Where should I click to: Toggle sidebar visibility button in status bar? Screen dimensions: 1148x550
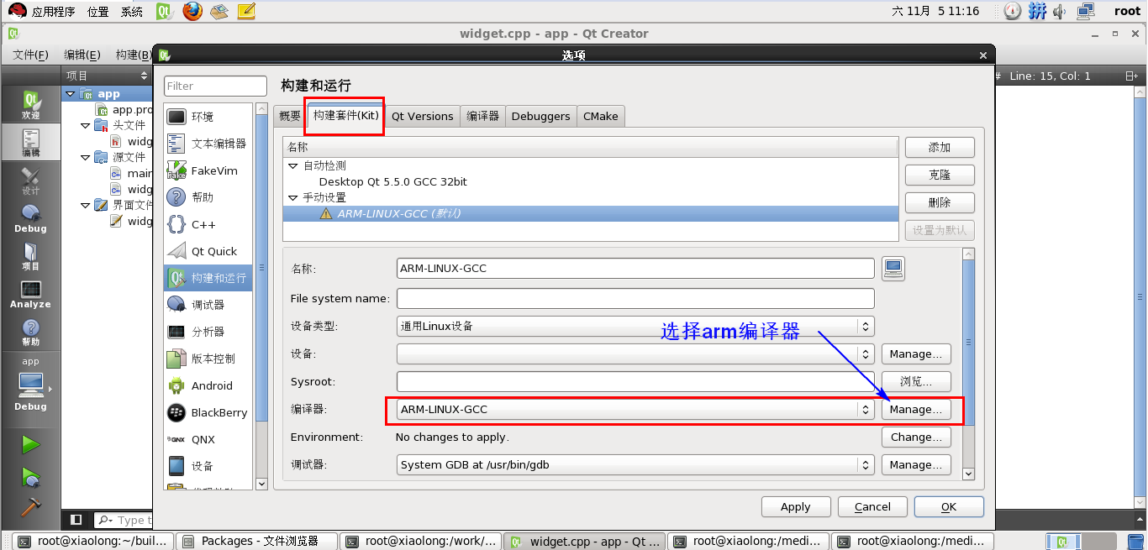pyautogui.click(x=76, y=520)
